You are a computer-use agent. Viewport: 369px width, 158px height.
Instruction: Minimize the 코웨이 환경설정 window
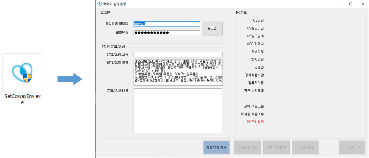click(340, 4)
